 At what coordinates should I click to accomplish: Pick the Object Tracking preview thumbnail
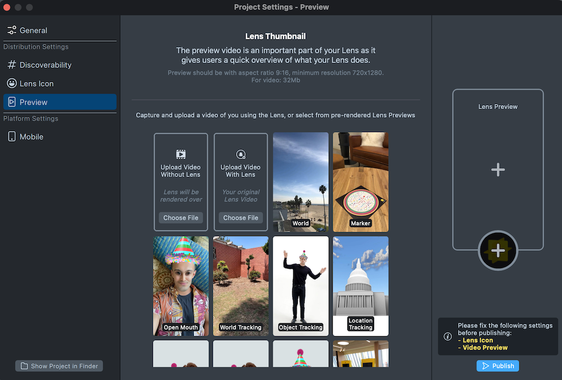click(301, 286)
